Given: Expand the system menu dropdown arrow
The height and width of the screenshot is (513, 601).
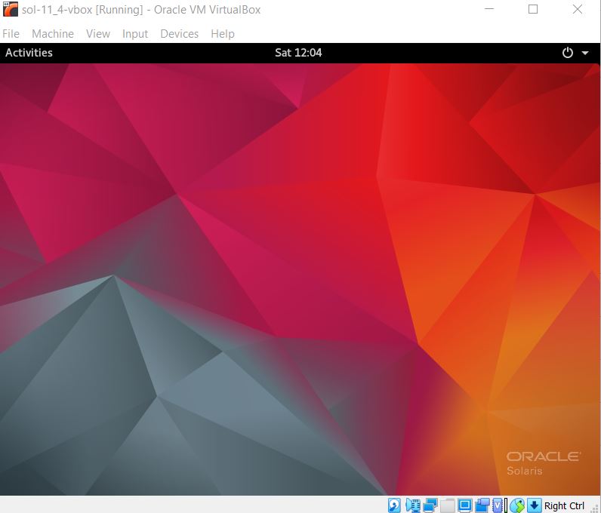Looking at the screenshot, I should click(x=585, y=53).
